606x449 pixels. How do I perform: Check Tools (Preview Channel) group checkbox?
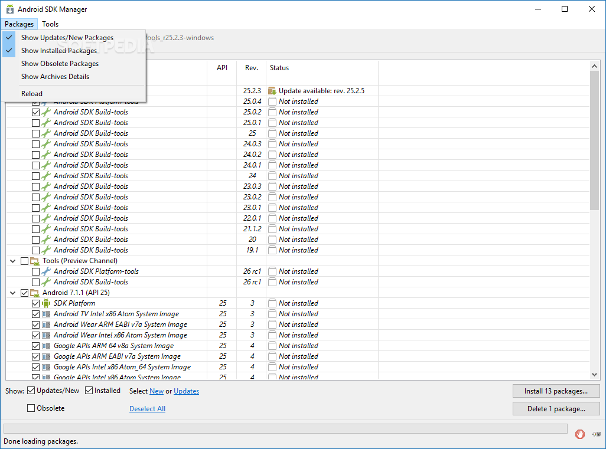tap(24, 261)
